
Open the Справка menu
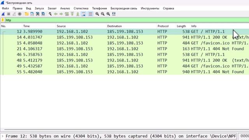click(168, 9)
